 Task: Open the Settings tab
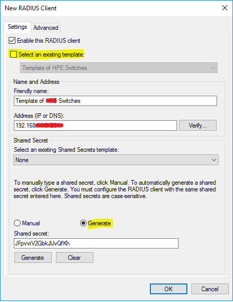tap(17, 27)
